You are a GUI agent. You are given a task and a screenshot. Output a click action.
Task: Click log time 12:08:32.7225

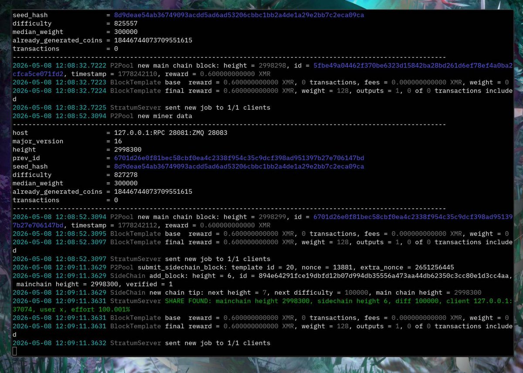click(x=81, y=108)
